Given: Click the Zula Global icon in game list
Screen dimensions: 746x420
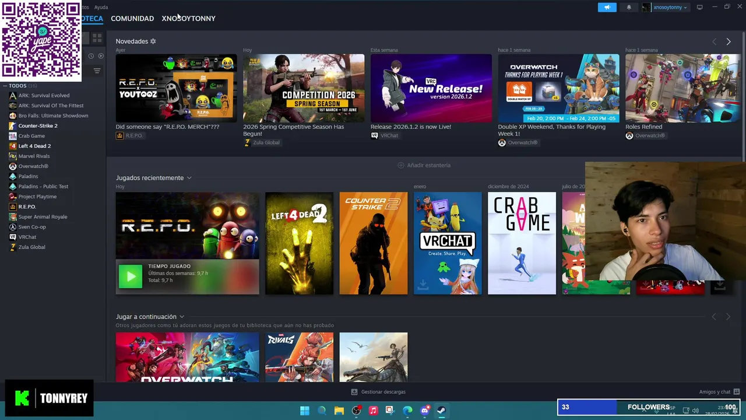Looking at the screenshot, I should (x=13, y=247).
